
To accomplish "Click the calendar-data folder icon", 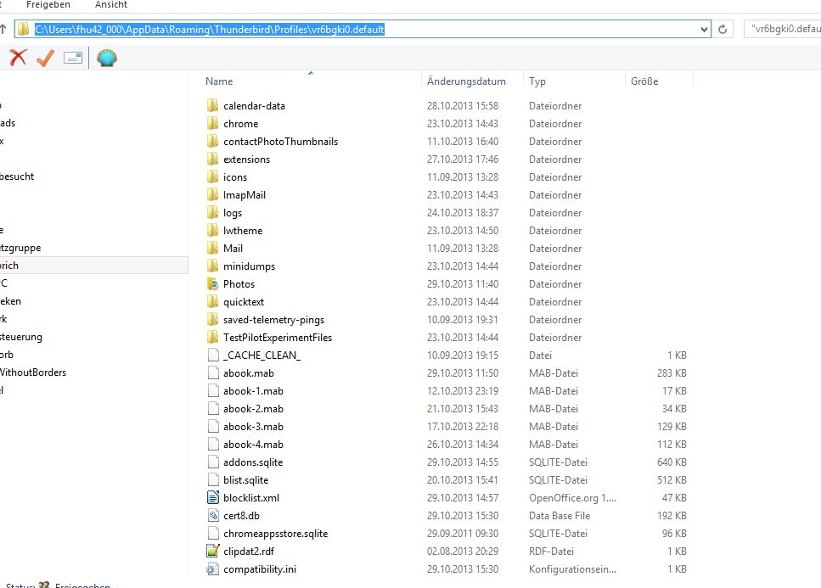I will tap(212, 106).
